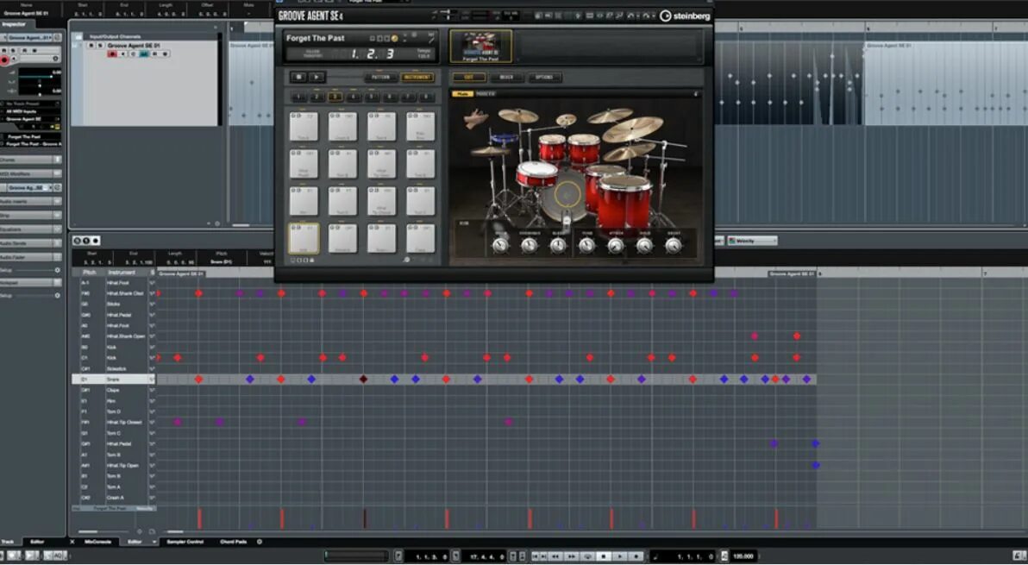
Task: Select the dark red Snare note
Action: click(x=364, y=380)
